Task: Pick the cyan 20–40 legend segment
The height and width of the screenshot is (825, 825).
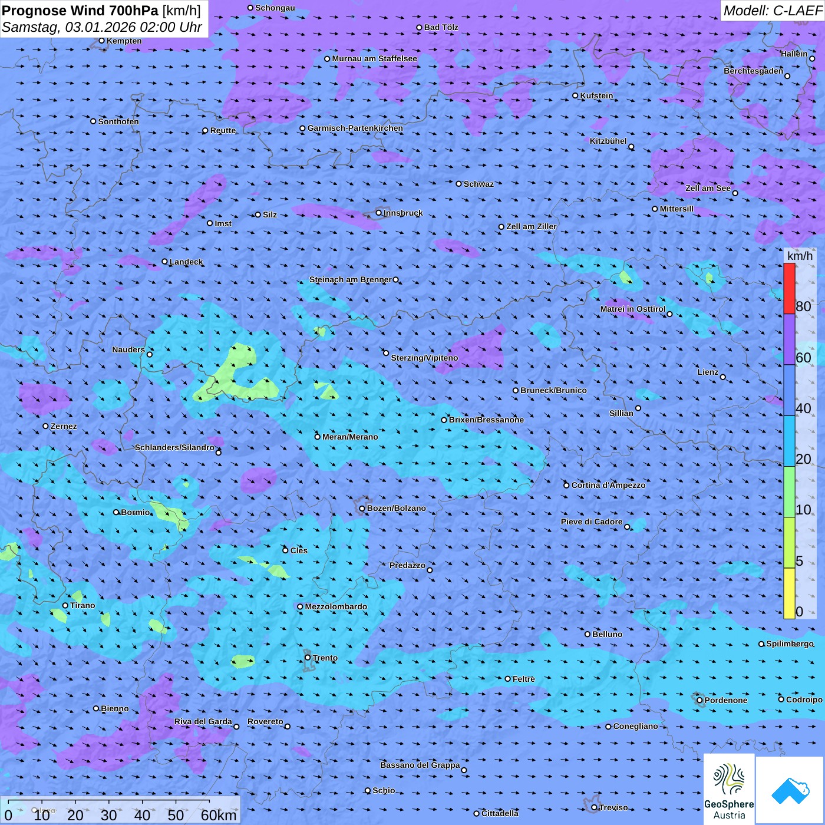Action: pyautogui.click(x=789, y=441)
